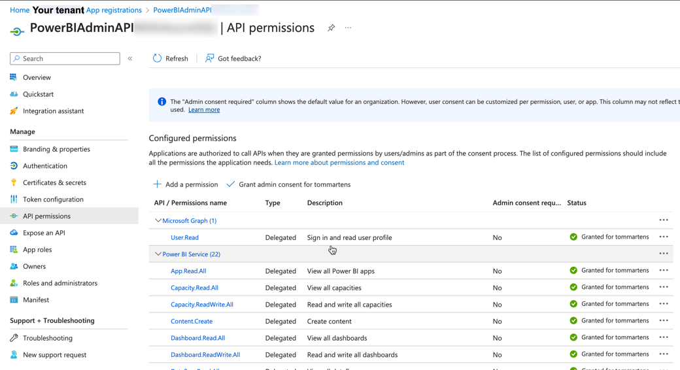This screenshot has height=370, width=680.
Task: Collapse the sidebar with the double-chevron icon
Action: point(130,59)
